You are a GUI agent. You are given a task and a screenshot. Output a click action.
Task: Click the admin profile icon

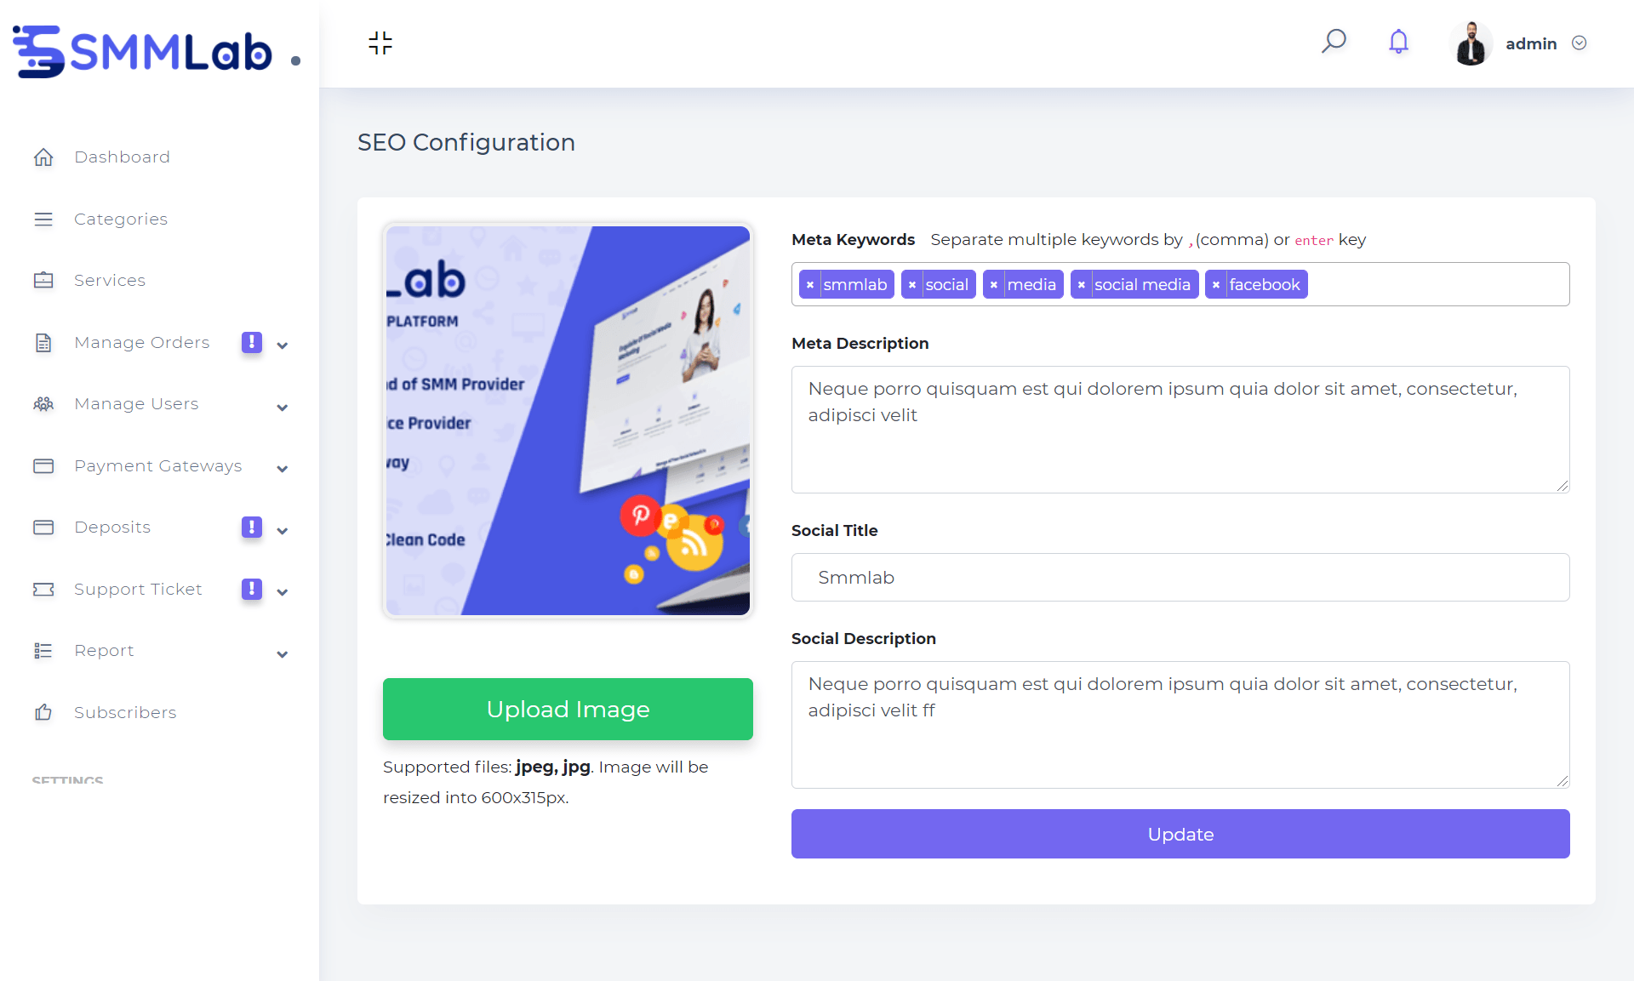(x=1471, y=43)
